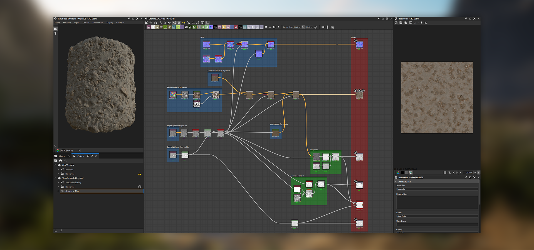
Task: Click the camera screenshot icon in graph toolbar
Action: (155, 23)
